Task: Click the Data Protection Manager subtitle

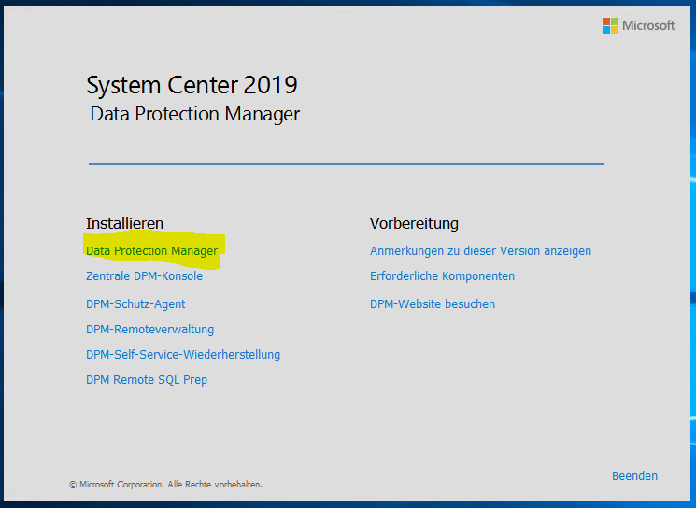Action: (195, 114)
